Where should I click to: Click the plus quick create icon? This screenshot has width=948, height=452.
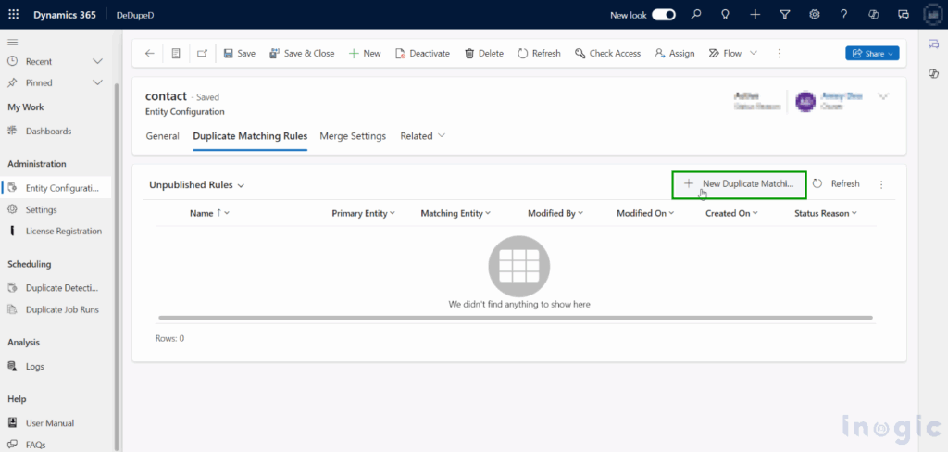755,15
